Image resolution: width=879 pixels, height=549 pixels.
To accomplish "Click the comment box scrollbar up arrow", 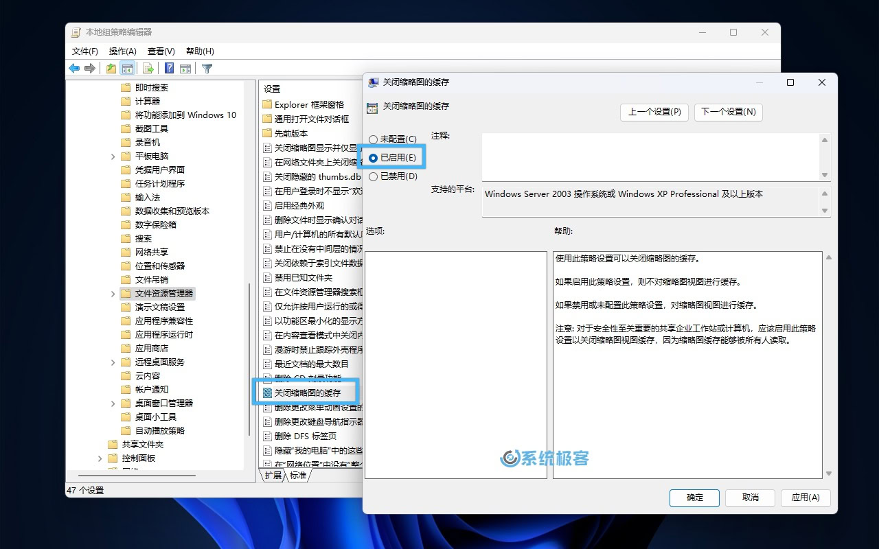I will tap(825, 140).
